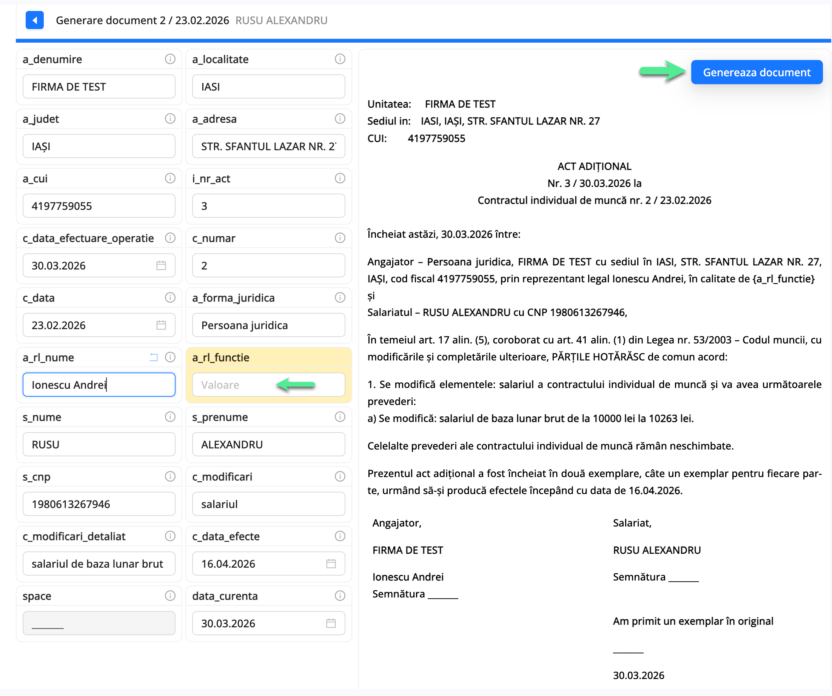Open the info tooltip for a_rl_functie
The height and width of the screenshot is (696, 832).
(340, 357)
